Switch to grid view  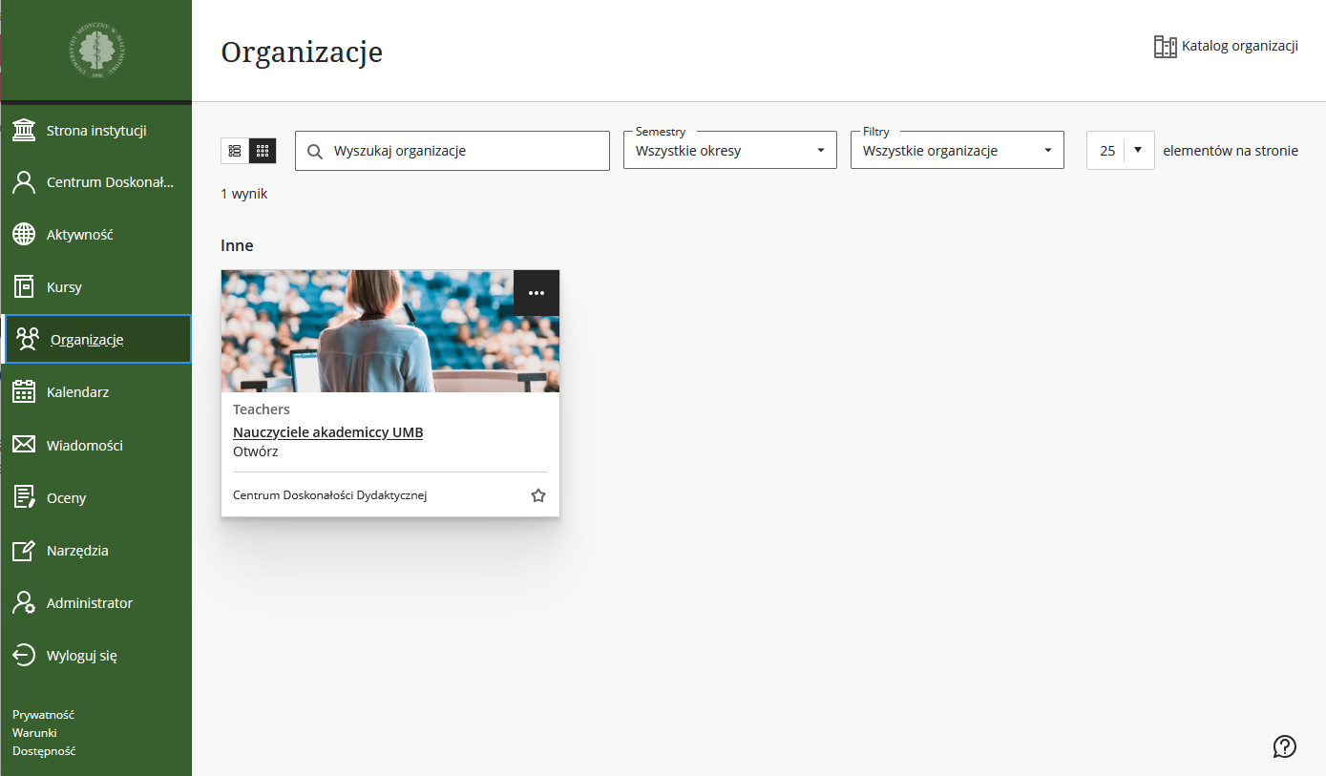pos(263,151)
